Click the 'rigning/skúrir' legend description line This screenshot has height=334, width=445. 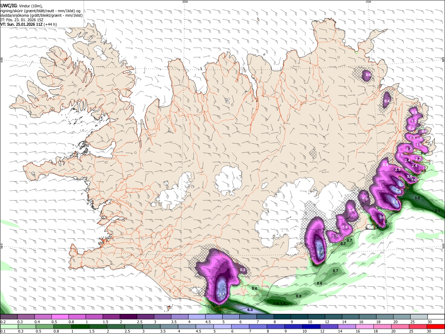(x=40, y=11)
